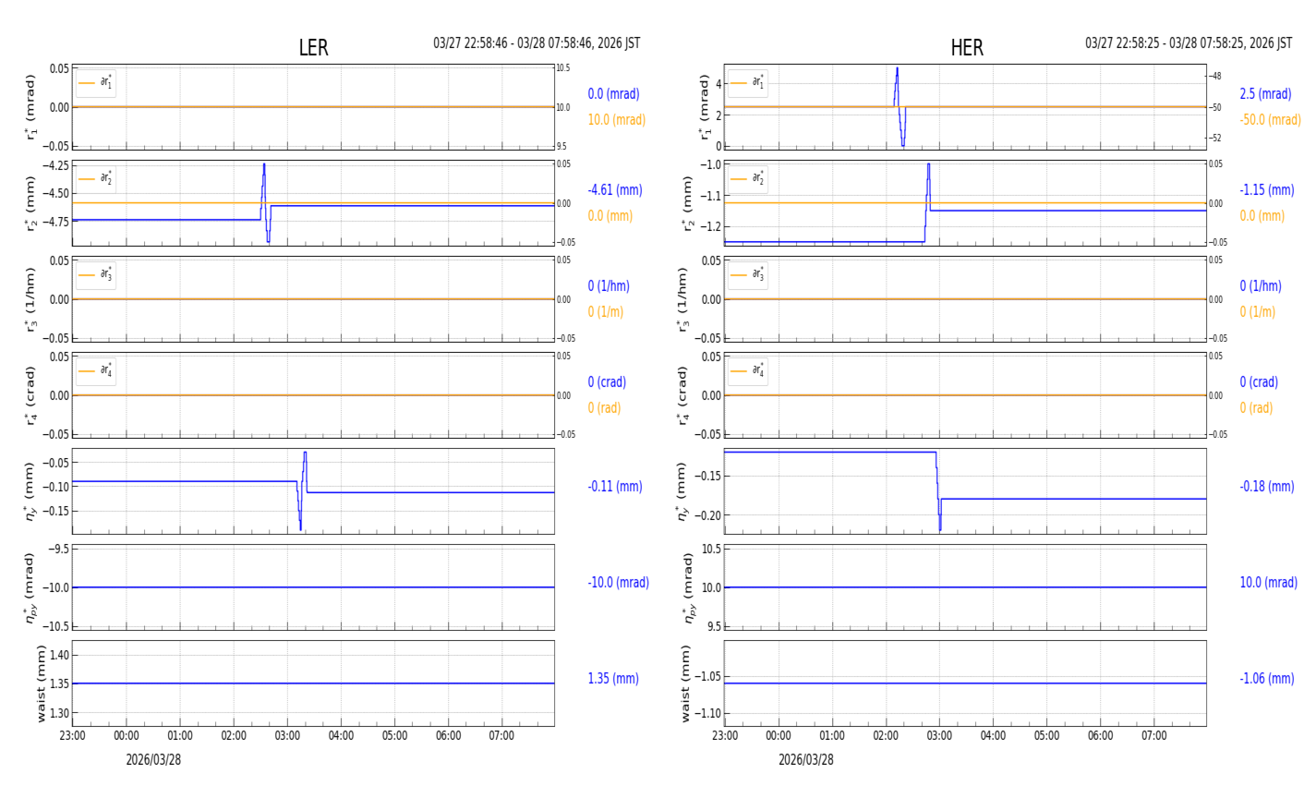Click the ∂r1* legend in LER r1 plot
The width and height of the screenshot is (1304, 798).
(x=96, y=83)
